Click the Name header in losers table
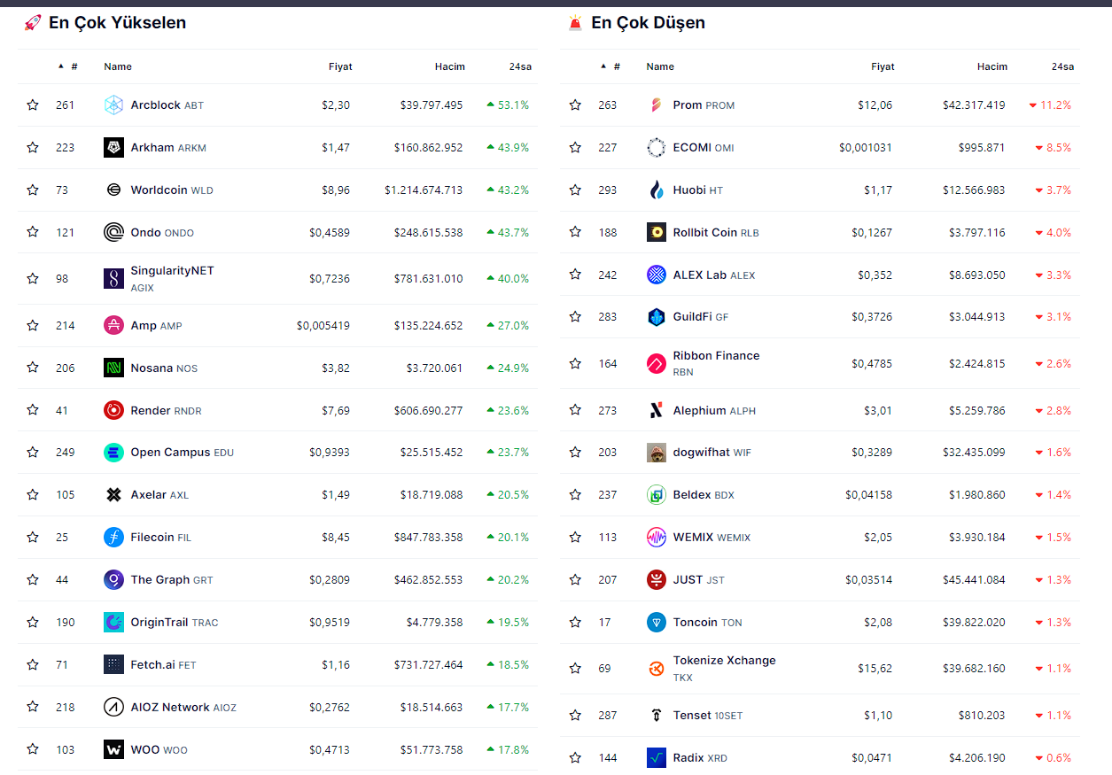The image size is (1112, 775). click(x=660, y=66)
